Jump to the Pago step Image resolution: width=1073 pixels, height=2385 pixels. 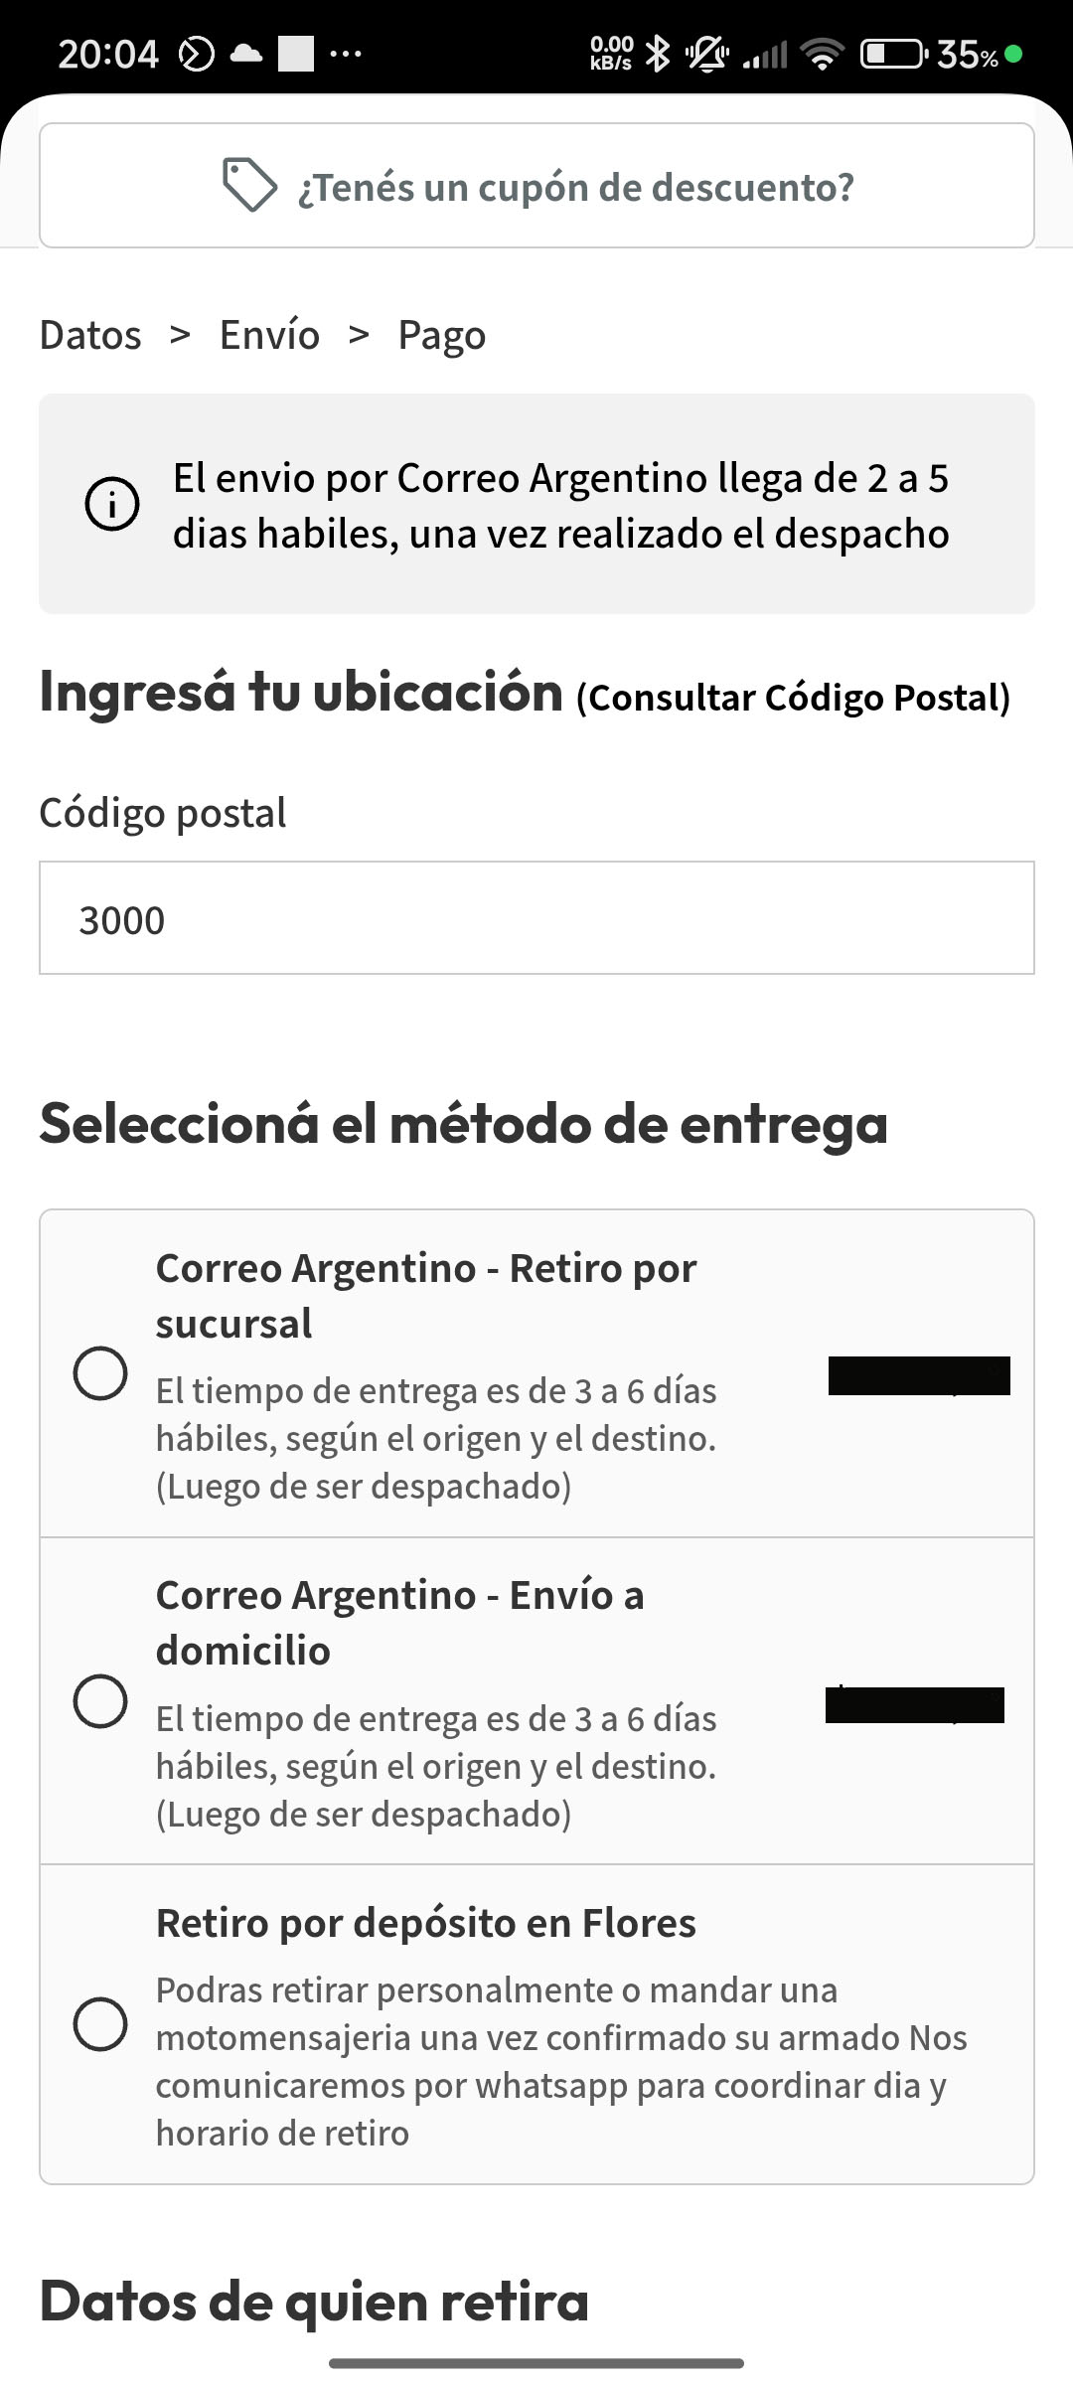point(441,335)
